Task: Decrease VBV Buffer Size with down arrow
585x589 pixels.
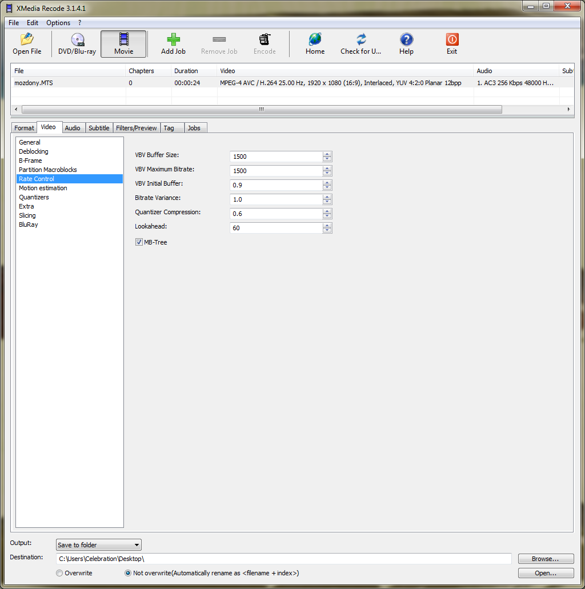Action: [x=327, y=159]
